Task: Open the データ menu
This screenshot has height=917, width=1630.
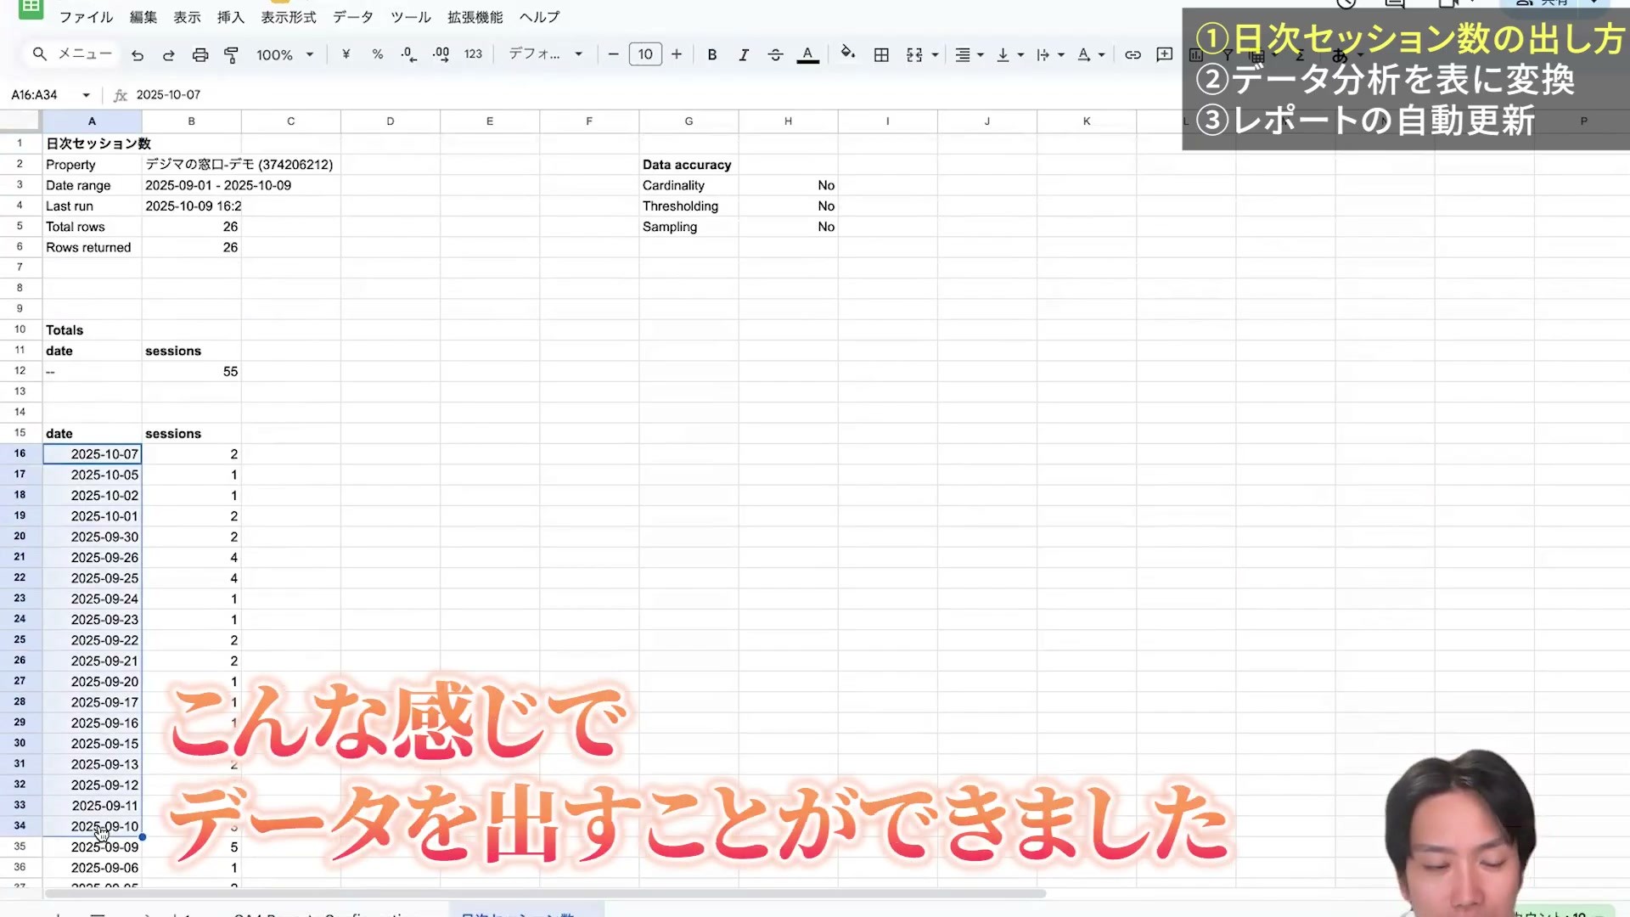Action: [352, 17]
